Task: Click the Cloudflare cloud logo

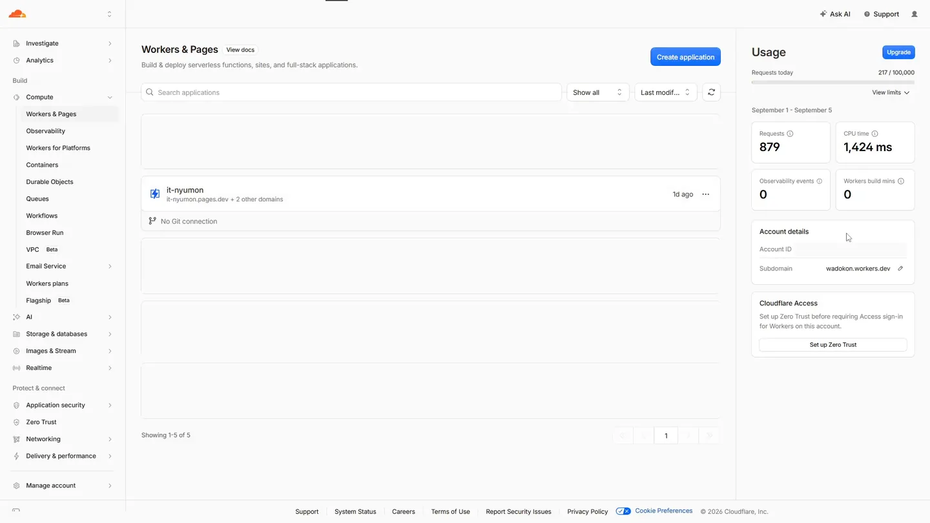Action: tap(17, 14)
